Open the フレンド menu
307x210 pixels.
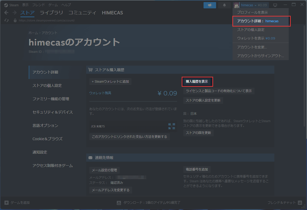coord(39,5)
